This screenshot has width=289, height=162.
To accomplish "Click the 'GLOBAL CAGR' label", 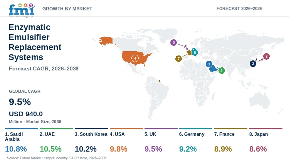I will pyautogui.click(x=25, y=91).
